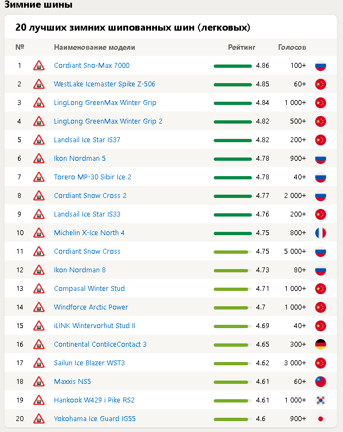Click rating bar for Cordiant Snow Cross 4.75 row 11
The height and width of the screenshot is (432, 343).
click(x=233, y=252)
